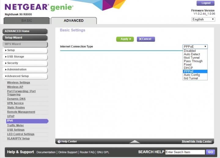
Task: Click the Basic Settings heading
Action: click(72, 30)
